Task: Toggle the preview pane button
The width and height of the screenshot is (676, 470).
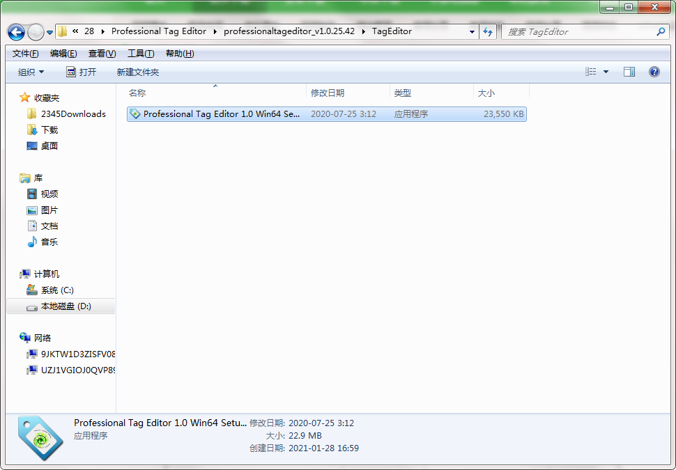Action: pos(629,72)
